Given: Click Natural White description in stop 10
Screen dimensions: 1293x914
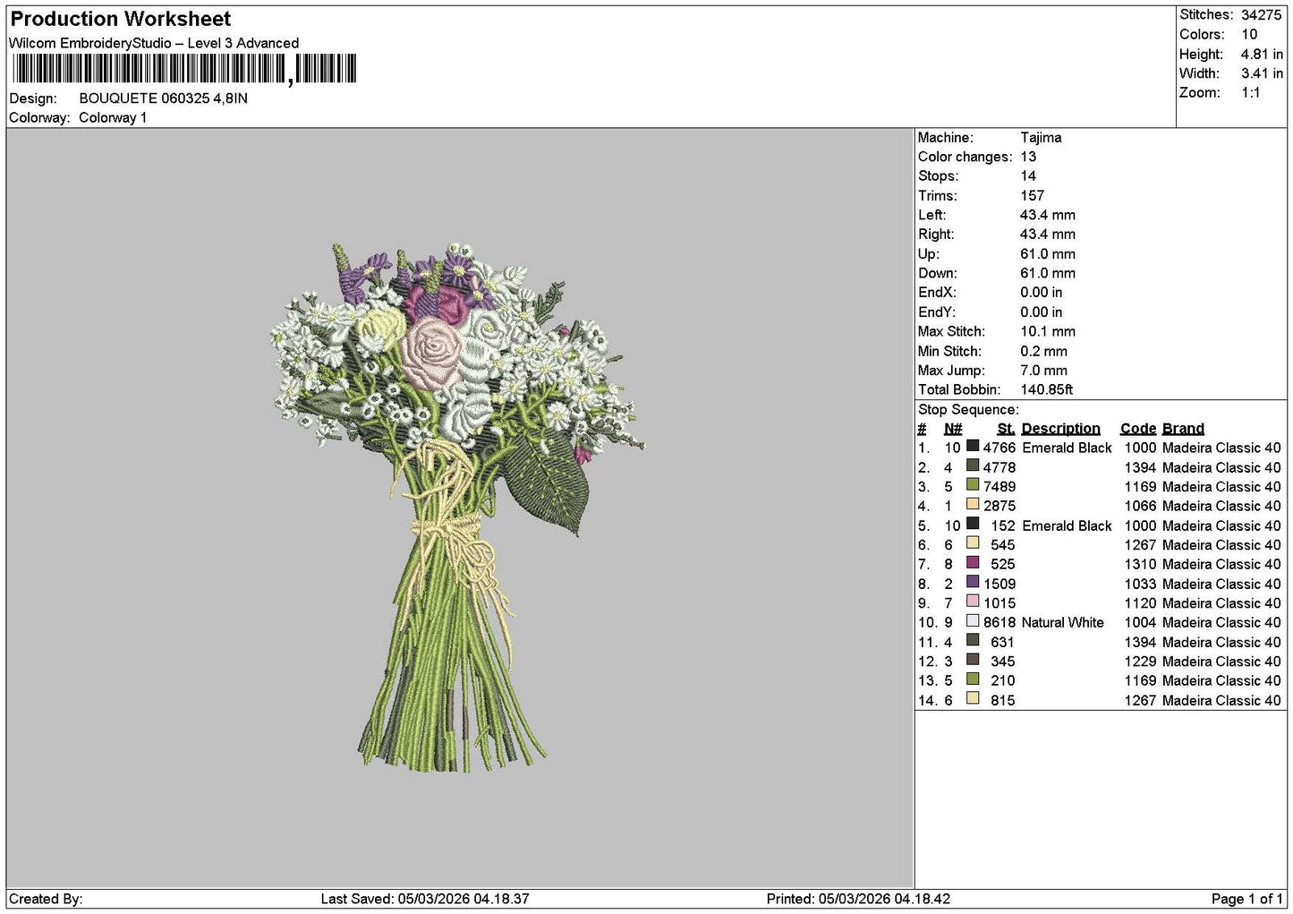Looking at the screenshot, I should (x=1062, y=622).
